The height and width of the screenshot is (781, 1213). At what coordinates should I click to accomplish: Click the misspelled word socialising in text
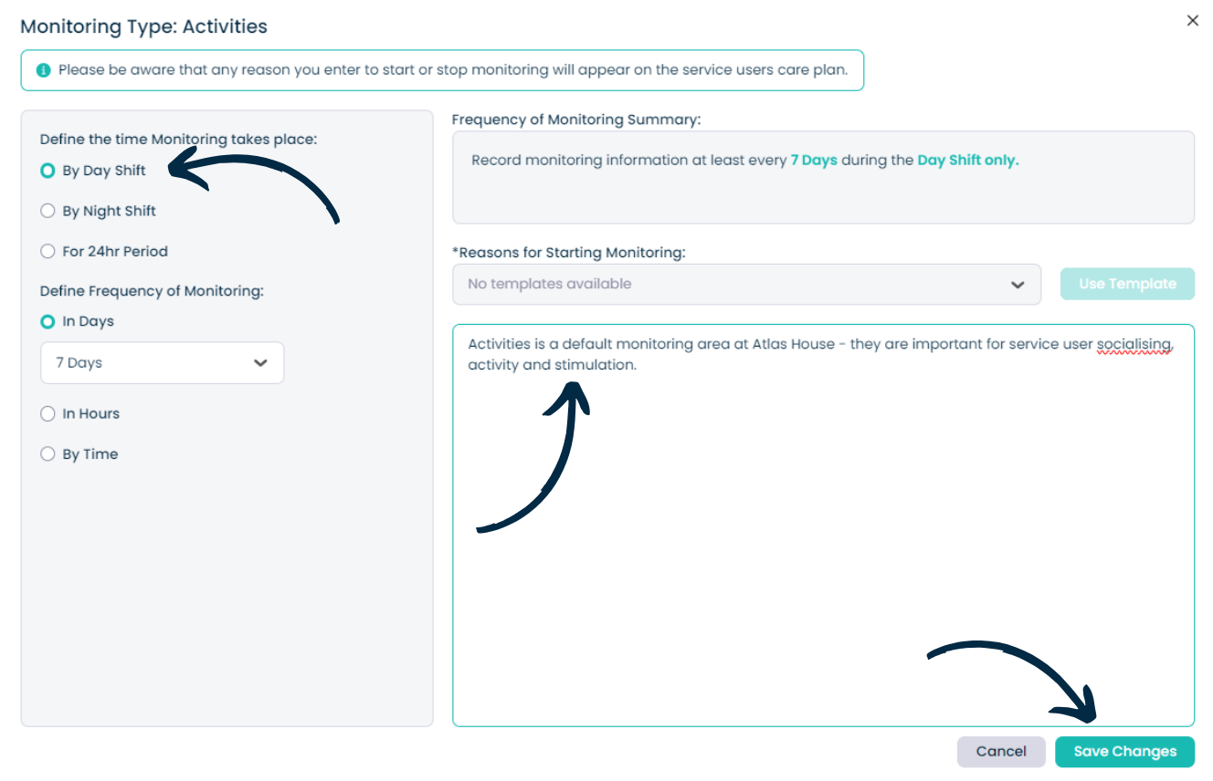click(x=1134, y=344)
